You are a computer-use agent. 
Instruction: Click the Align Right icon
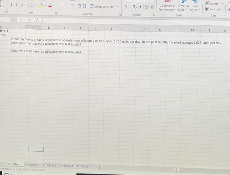[73, 6]
